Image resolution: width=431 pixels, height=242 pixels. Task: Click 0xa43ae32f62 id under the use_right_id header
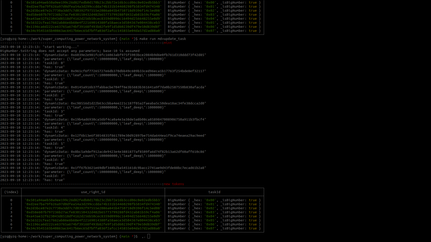click(x=93, y=216)
